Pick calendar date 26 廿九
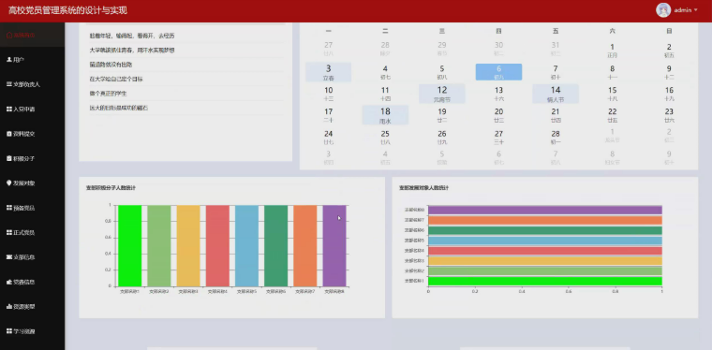Image resolution: width=712 pixels, height=350 pixels. pos(442,137)
